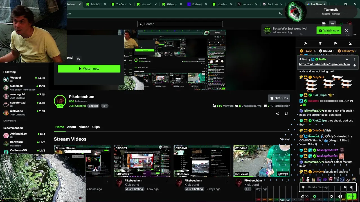This screenshot has height=202, width=360.
Task: Click the Continue button on the video thumbnail
Action: tap(283, 174)
